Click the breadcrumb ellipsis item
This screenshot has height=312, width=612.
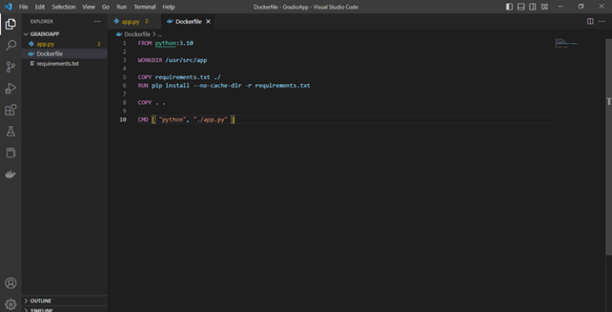[160, 34]
